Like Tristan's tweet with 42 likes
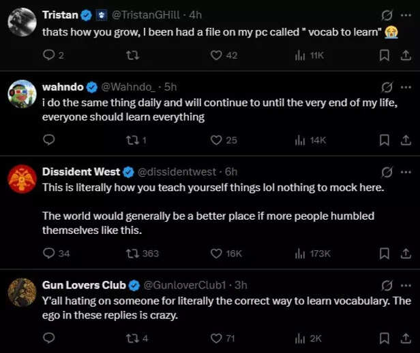420x353 pixels. (x=217, y=55)
